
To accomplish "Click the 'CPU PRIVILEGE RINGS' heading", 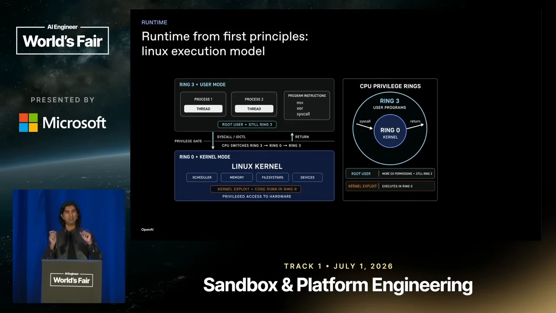I will click(x=390, y=86).
